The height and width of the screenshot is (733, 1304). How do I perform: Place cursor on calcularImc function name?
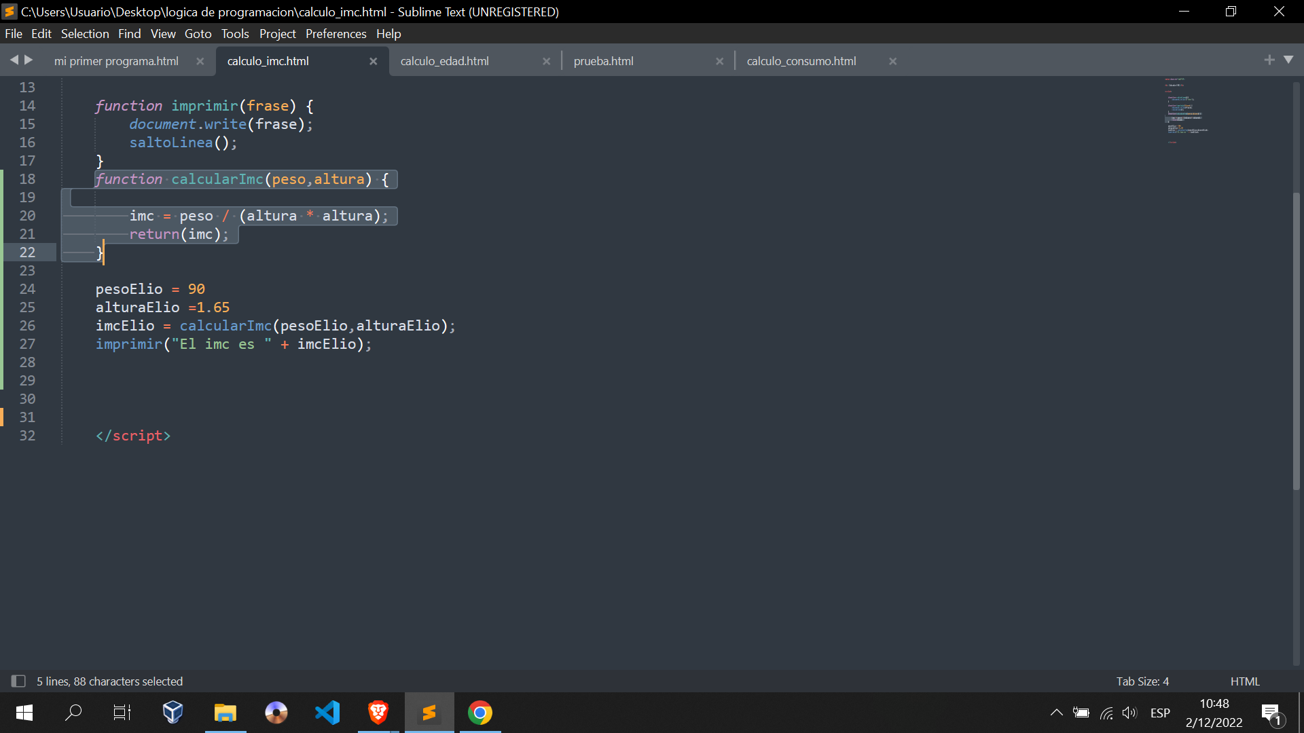(x=217, y=179)
